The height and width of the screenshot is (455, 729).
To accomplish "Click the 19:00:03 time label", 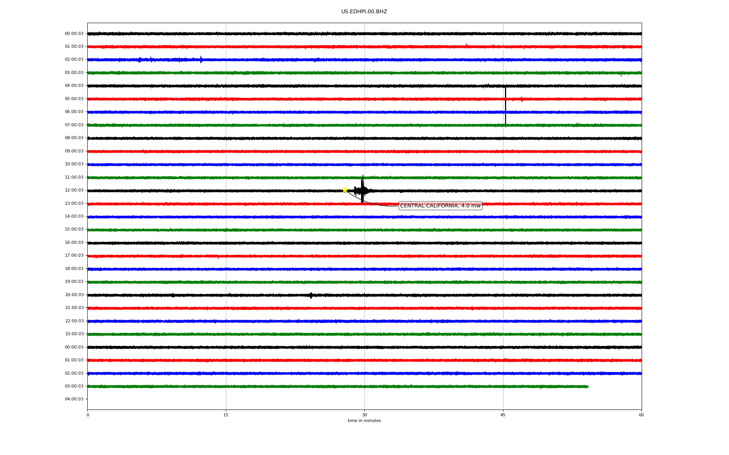I will tap(74, 282).
